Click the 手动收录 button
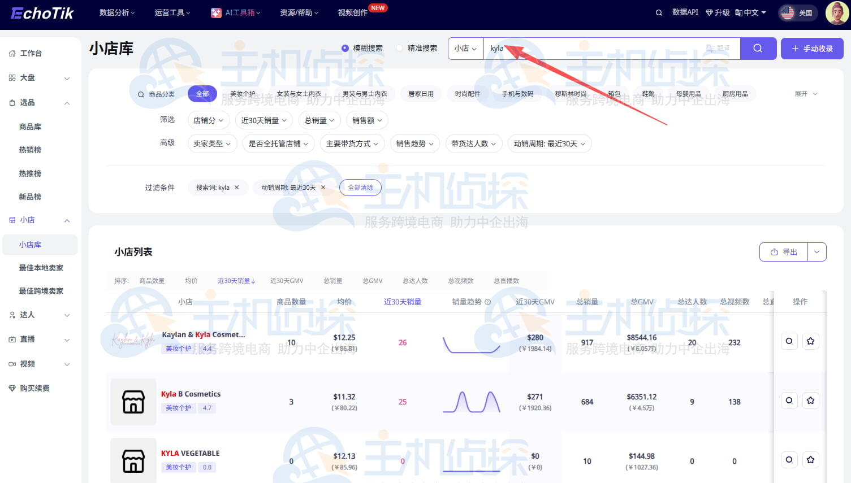851x483 pixels. tap(812, 48)
